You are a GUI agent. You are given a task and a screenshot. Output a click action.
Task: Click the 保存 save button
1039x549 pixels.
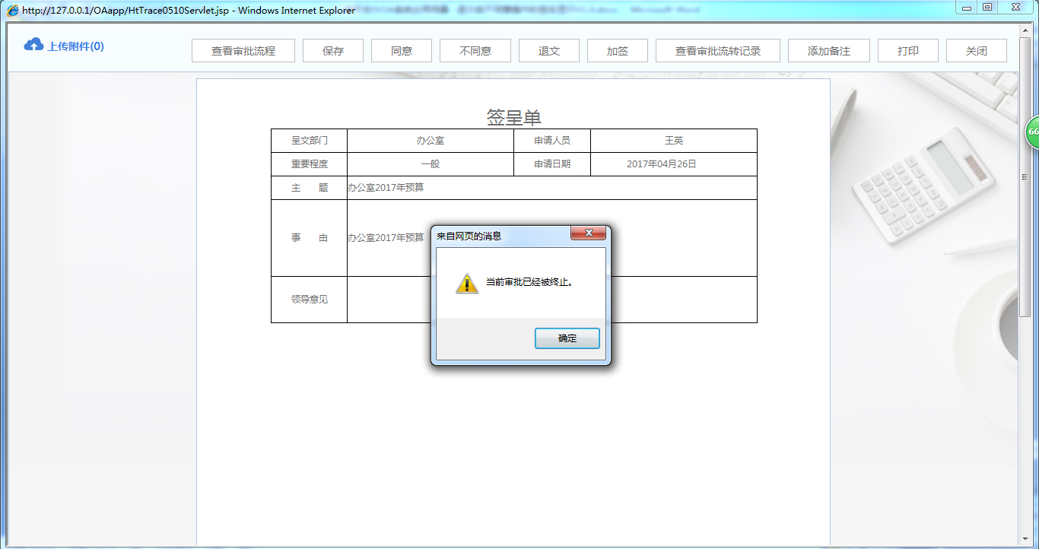(x=332, y=50)
